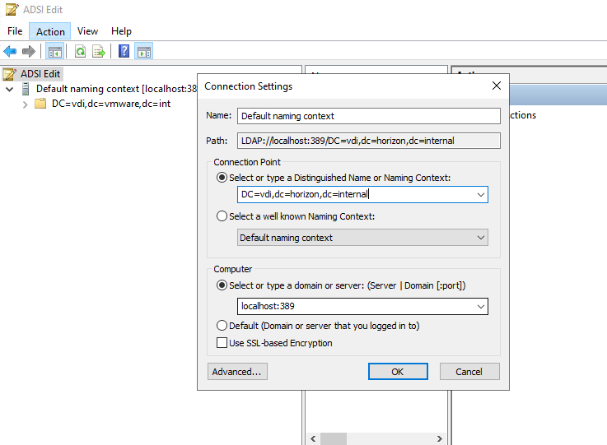This screenshot has height=445, width=607.
Task: Open the Action menu
Action: click(50, 31)
